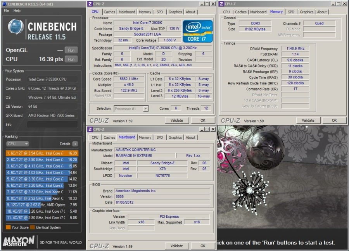Select ranking row 3 scoring 15.05

tap(42, 166)
